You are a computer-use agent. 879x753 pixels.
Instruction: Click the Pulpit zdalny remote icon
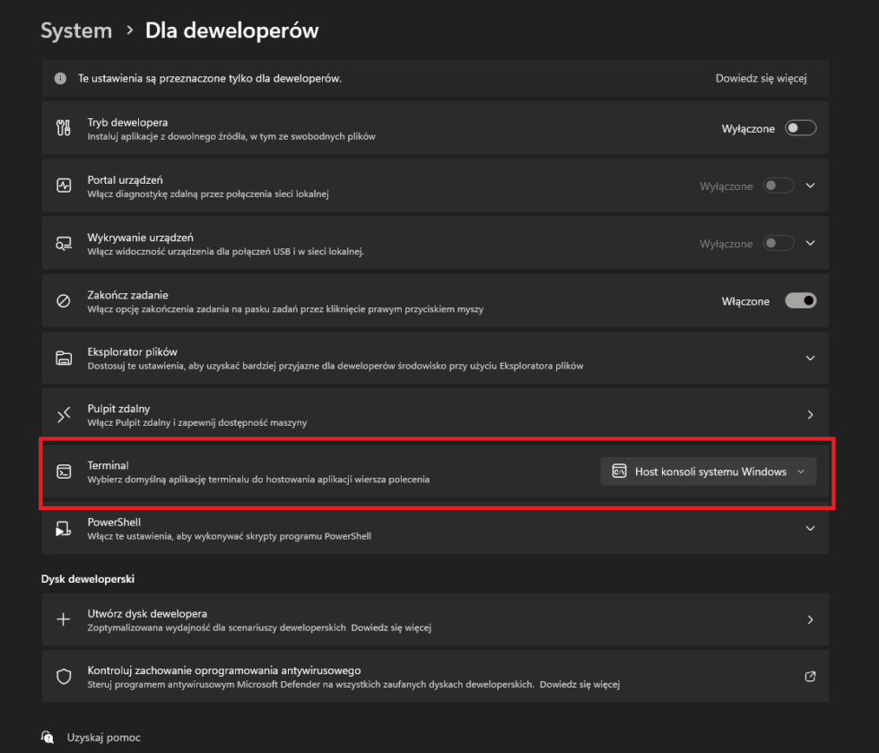coord(64,414)
